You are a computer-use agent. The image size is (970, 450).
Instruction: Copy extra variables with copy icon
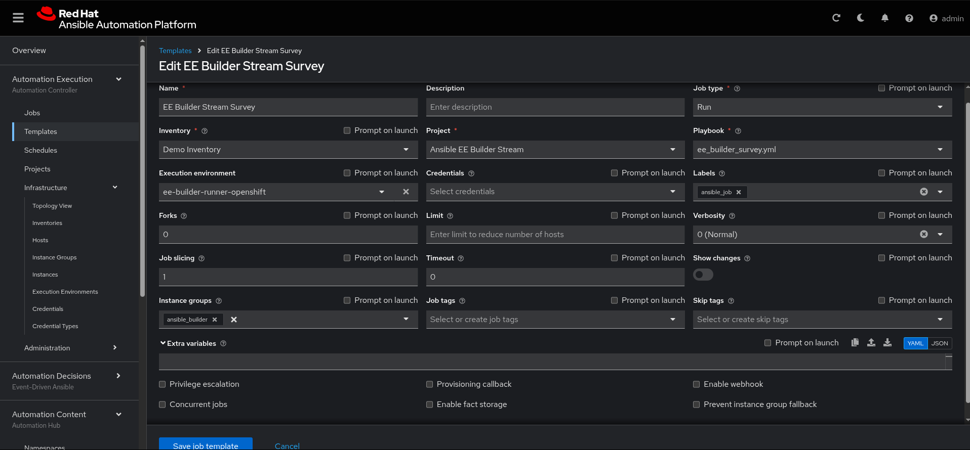point(855,343)
